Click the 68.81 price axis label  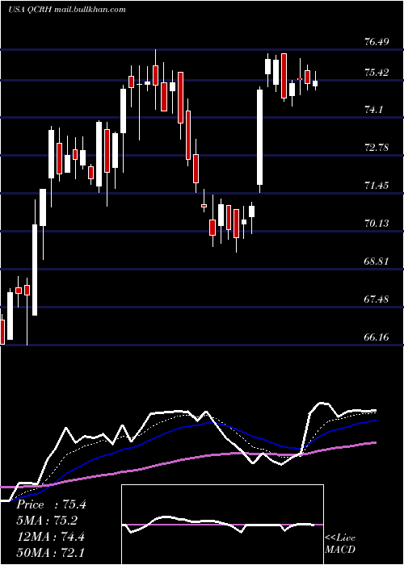click(x=377, y=262)
